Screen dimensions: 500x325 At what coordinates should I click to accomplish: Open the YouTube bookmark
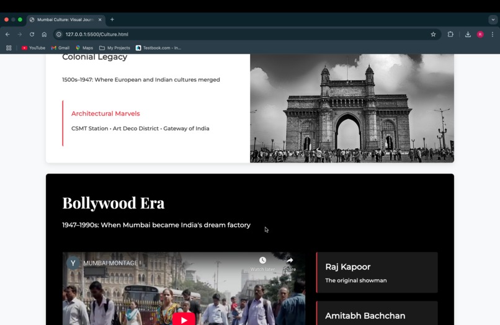[x=33, y=48]
